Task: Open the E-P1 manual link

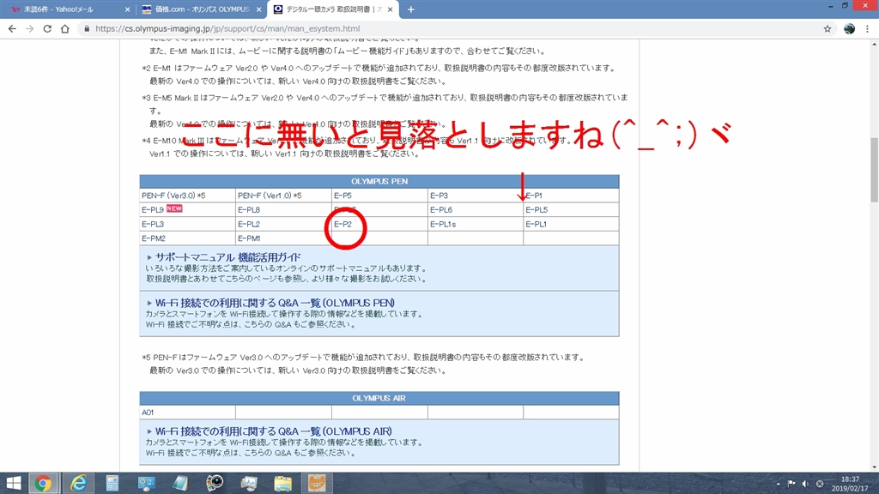Action: 534,196
